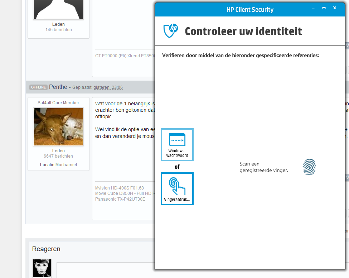Select the Windows-wachtwoord credential tile

coord(177,145)
